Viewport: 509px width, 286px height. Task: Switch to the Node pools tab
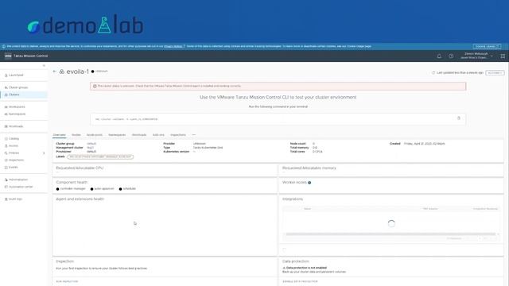tap(95, 135)
